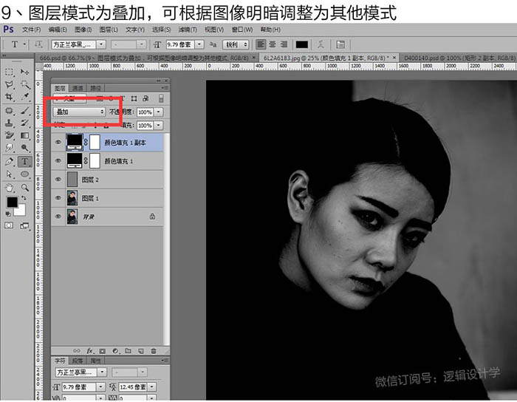Image resolution: width=517 pixels, height=402 pixels.
Task: Open font family dropdown in Character panel
Action: pos(102,372)
